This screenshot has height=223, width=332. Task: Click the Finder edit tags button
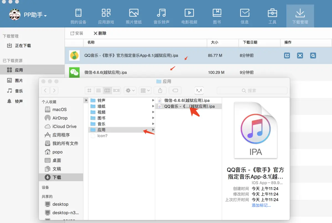pos(175,90)
